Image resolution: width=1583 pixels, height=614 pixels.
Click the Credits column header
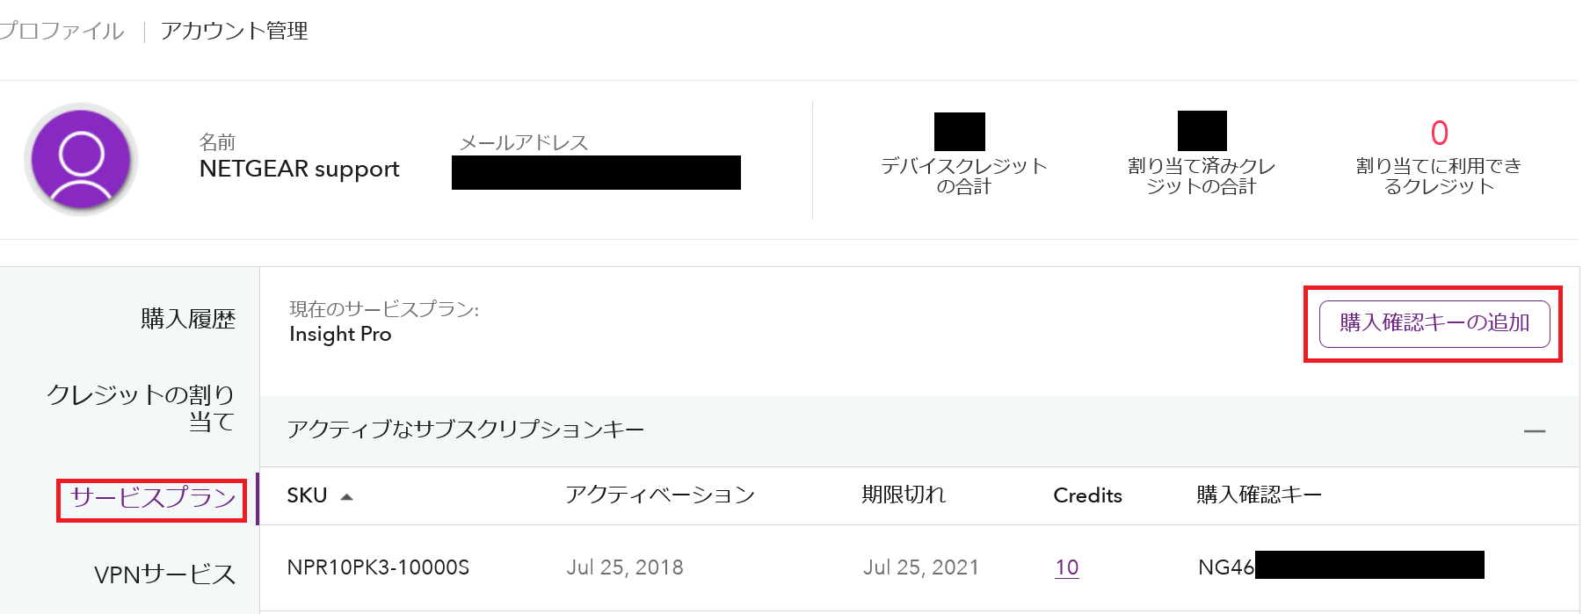[1088, 495]
